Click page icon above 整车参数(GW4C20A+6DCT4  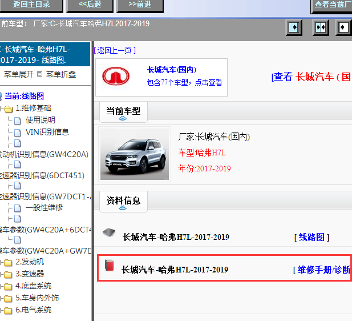[x=18, y=218]
